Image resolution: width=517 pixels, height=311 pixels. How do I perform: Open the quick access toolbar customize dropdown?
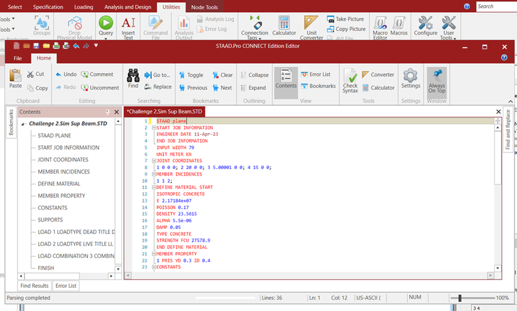pyautogui.click(x=96, y=45)
